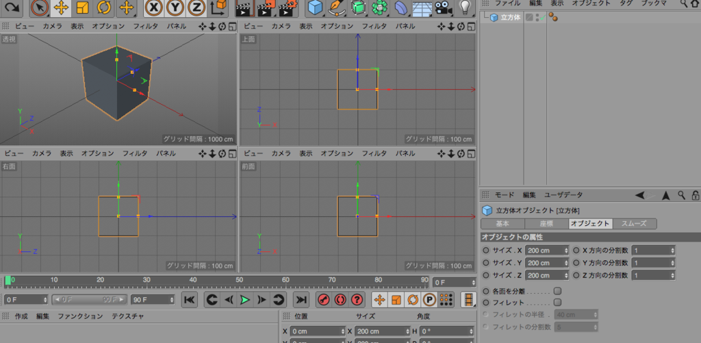Activate the Rotate tool in top toolbar
The image size is (701, 343).
coord(104,8)
